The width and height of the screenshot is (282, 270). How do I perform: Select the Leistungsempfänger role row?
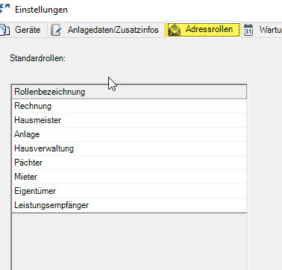129,205
